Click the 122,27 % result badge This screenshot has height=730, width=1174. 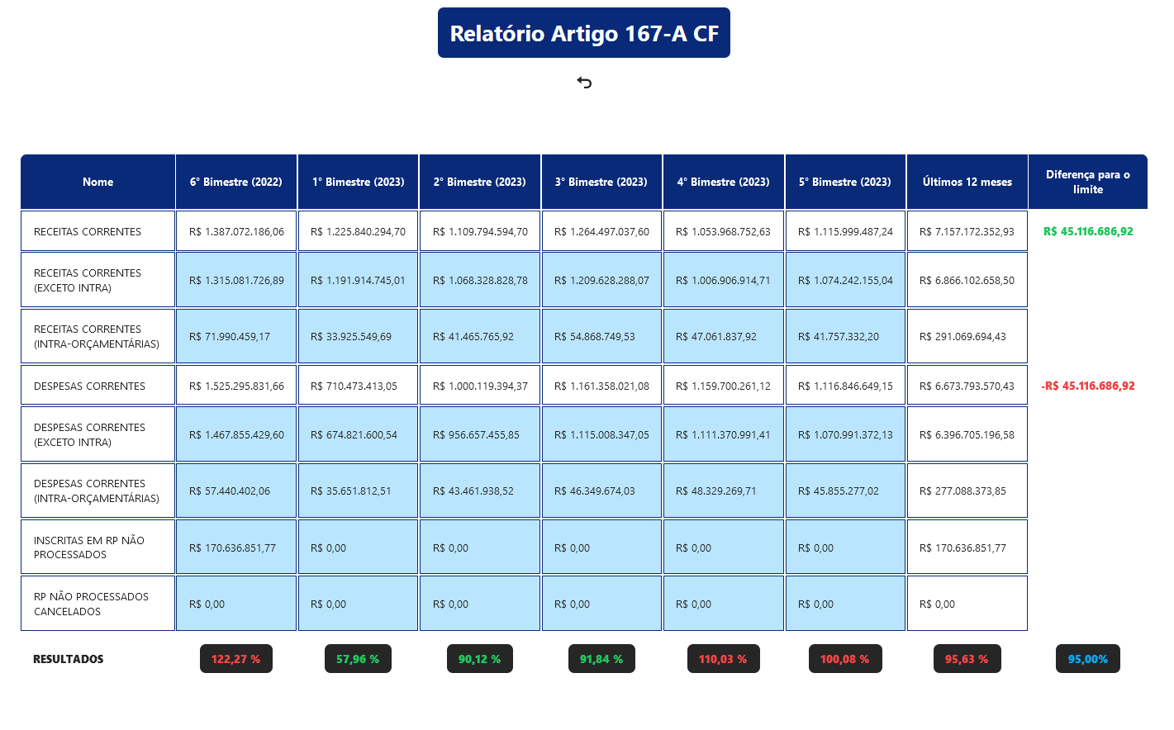[x=236, y=659]
